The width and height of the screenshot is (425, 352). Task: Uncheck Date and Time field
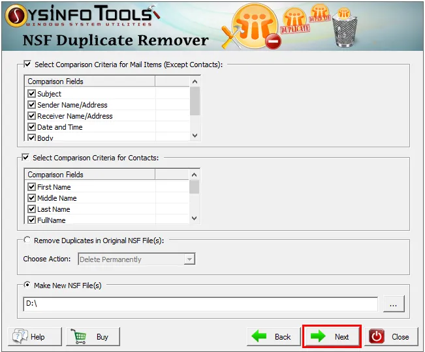pyautogui.click(x=32, y=127)
